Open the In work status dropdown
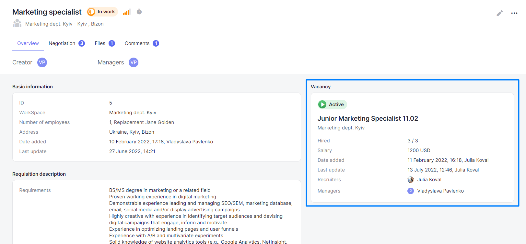Viewport: 526px width, 244px height. [x=102, y=12]
